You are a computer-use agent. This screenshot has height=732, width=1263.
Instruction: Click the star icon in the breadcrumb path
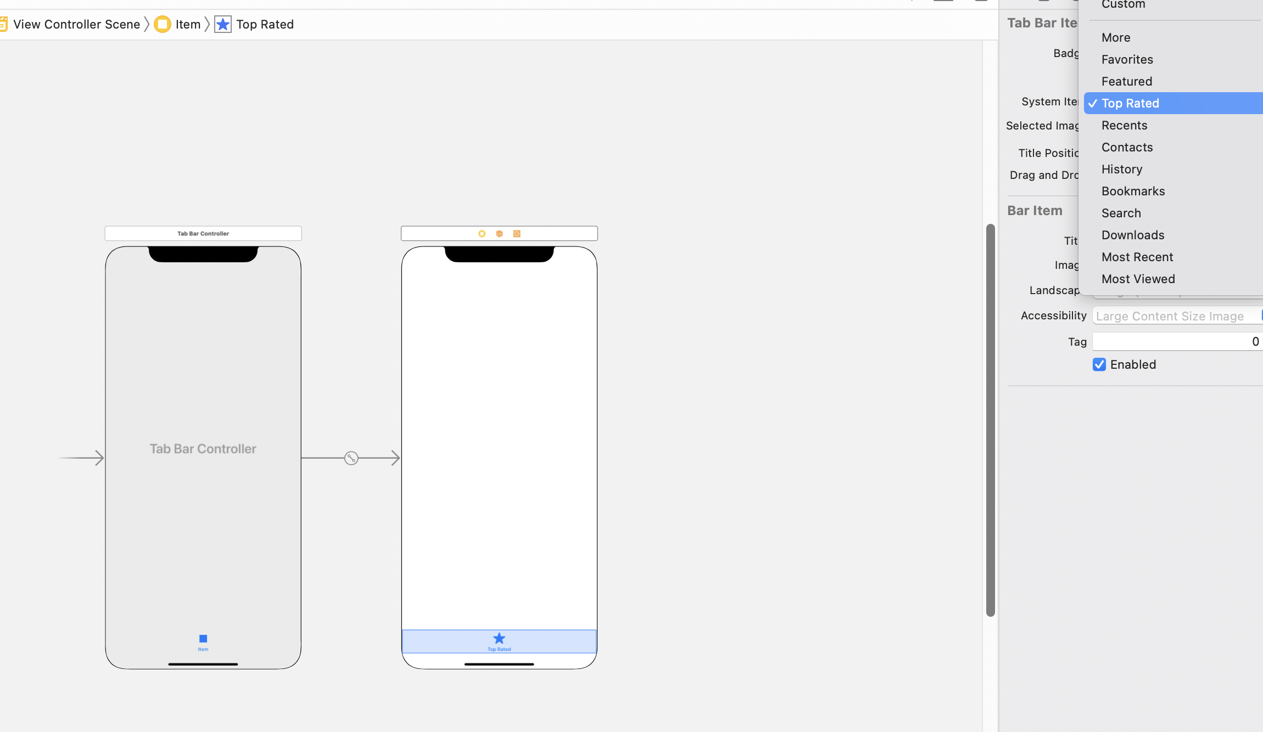222,24
